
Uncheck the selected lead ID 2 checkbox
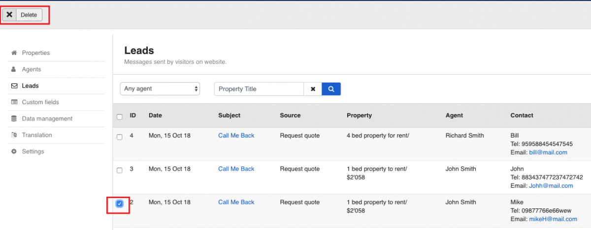(x=119, y=203)
